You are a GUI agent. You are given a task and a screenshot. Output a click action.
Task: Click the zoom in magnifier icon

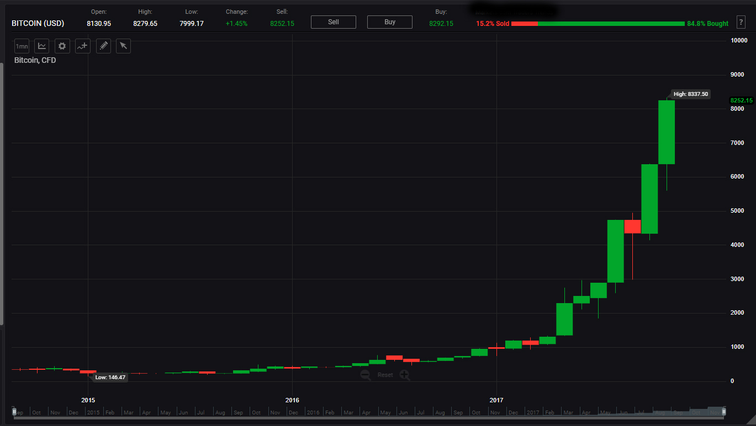(x=405, y=375)
